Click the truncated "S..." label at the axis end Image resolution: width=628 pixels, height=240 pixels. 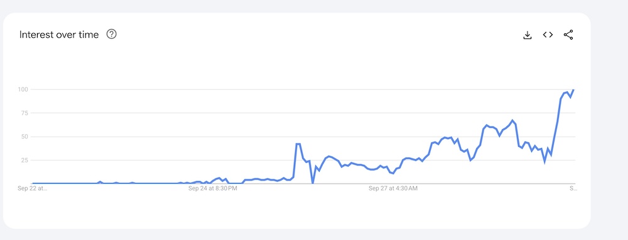point(573,189)
